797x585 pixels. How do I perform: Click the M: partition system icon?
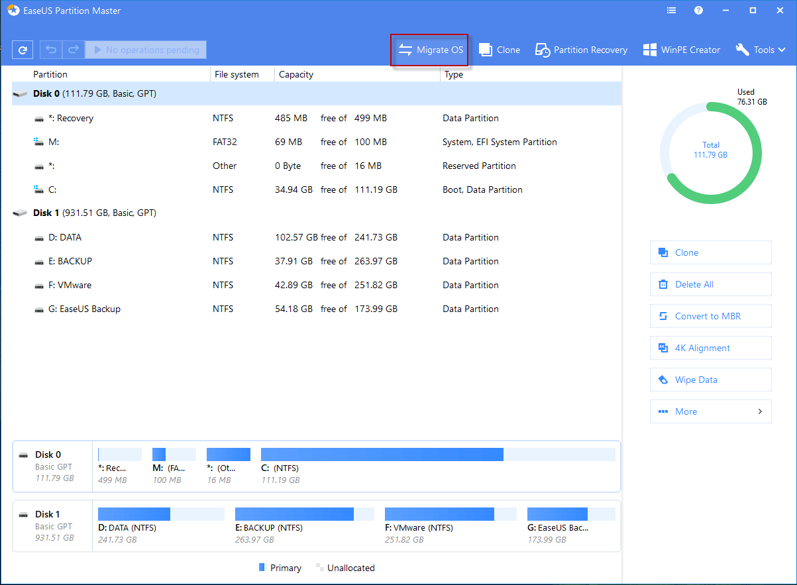[39, 142]
